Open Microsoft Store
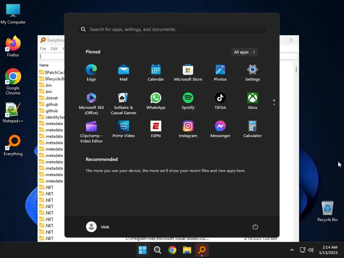The width and height of the screenshot is (344, 258). tap(188, 73)
